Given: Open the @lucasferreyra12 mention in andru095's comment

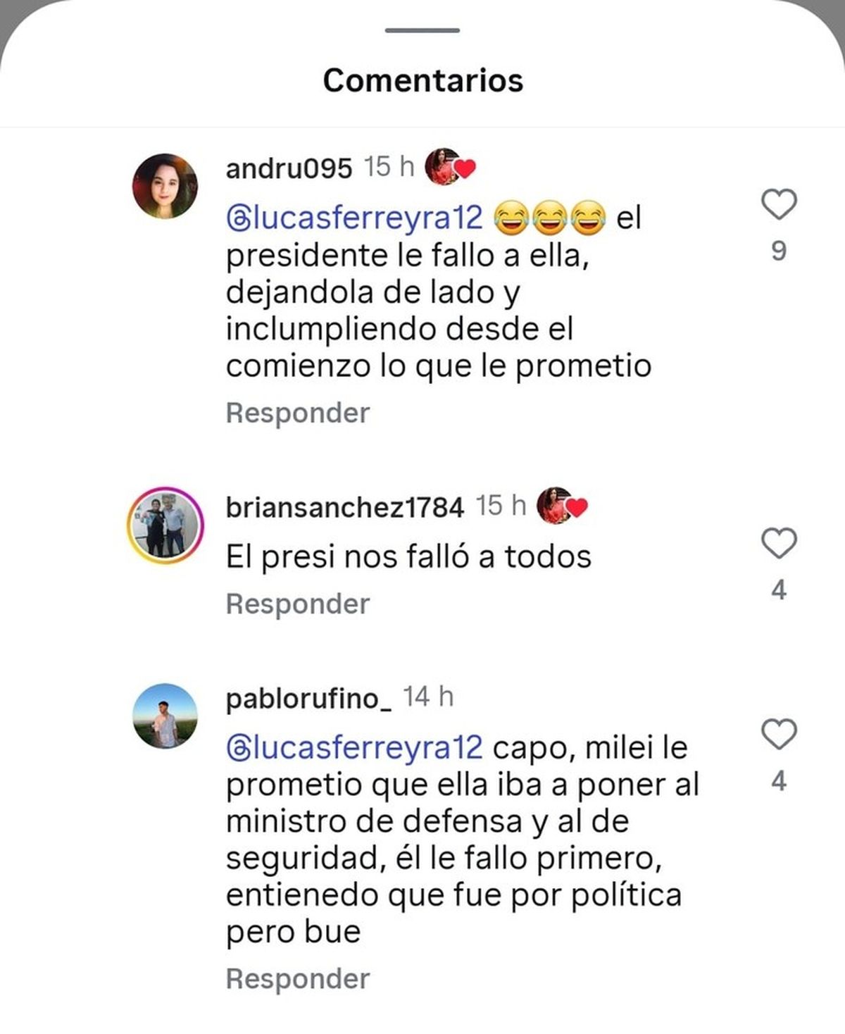Looking at the screenshot, I should 355,218.
